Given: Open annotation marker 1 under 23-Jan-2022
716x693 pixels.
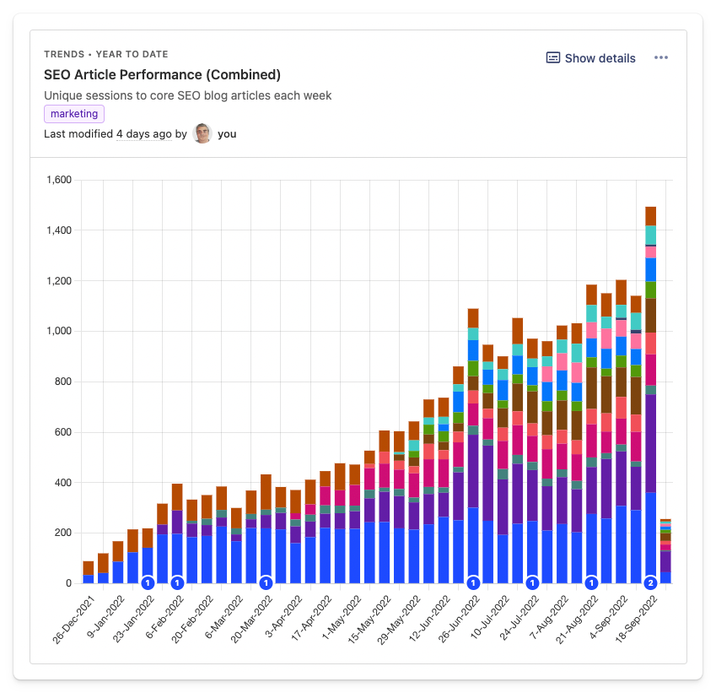Looking at the screenshot, I should (148, 582).
